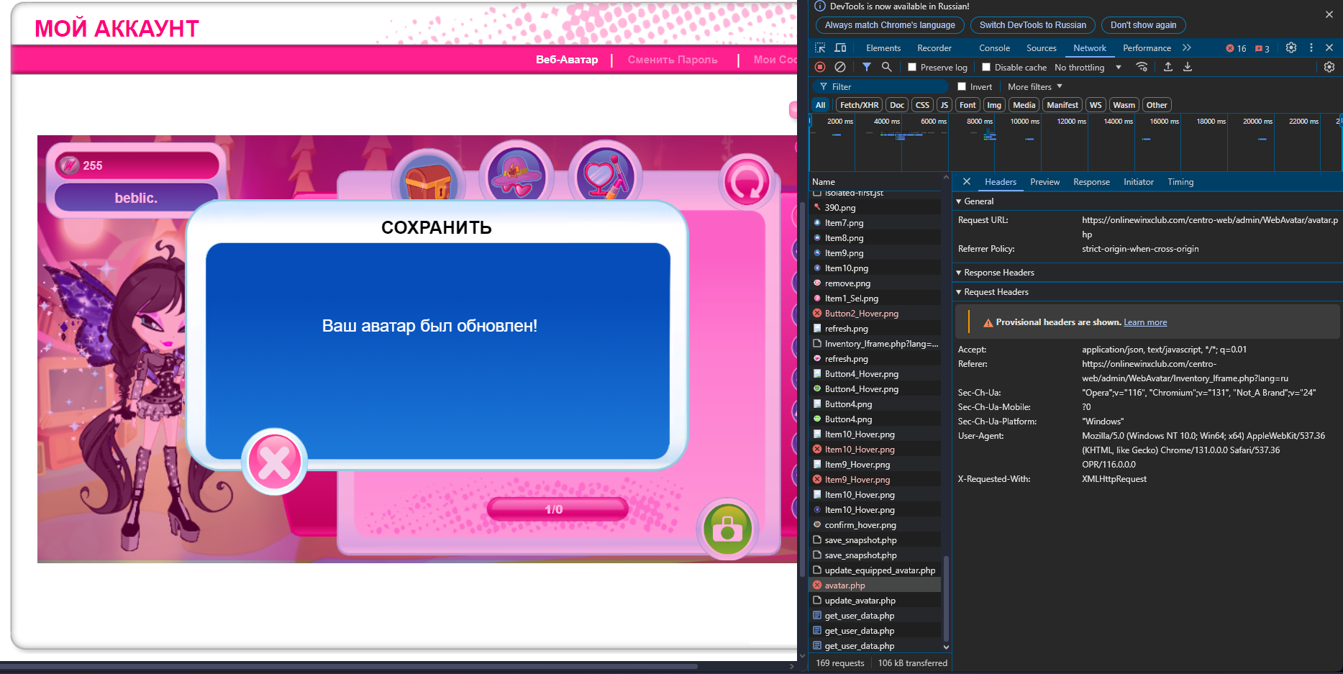The width and height of the screenshot is (1343, 674).
Task: Click the 255 currency coin counter
Action: click(x=137, y=165)
